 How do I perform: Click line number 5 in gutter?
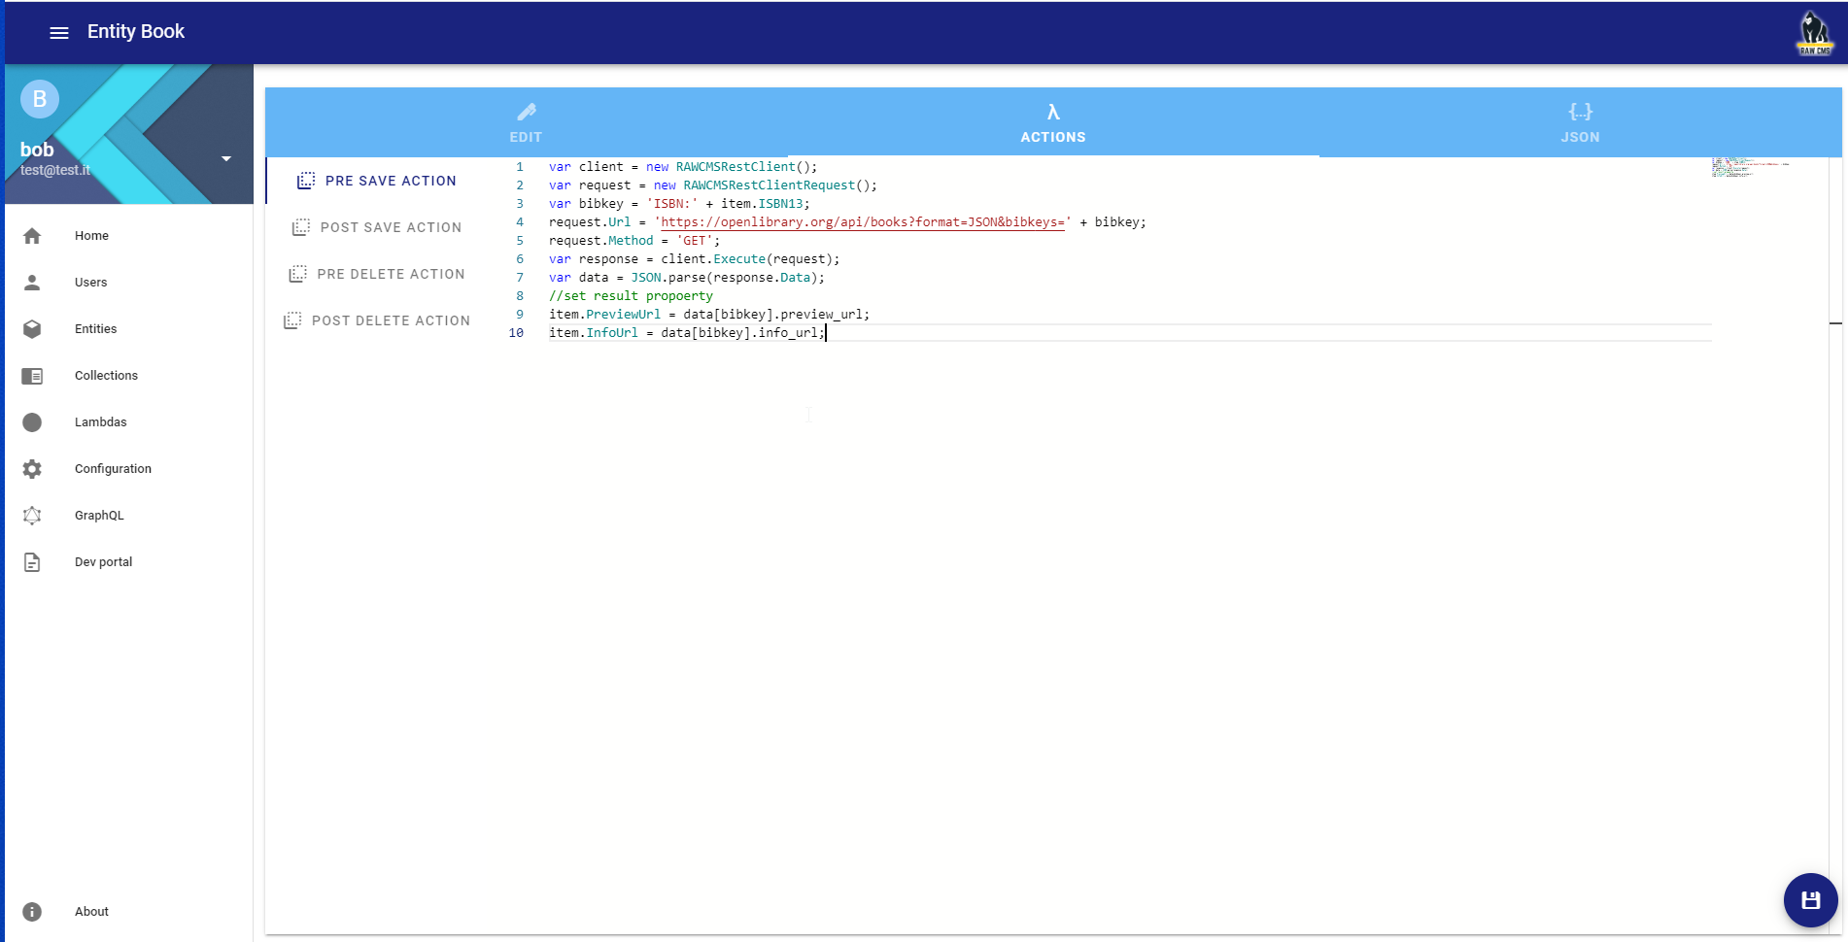[520, 241]
